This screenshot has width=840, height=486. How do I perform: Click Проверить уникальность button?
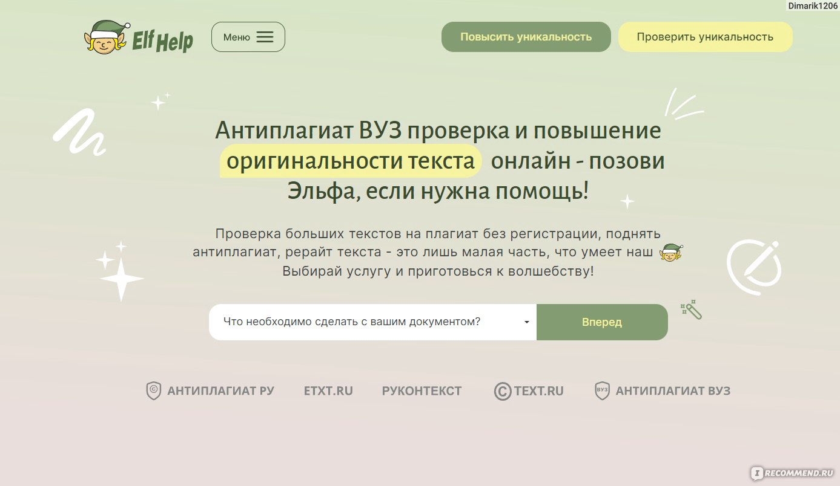coord(705,37)
